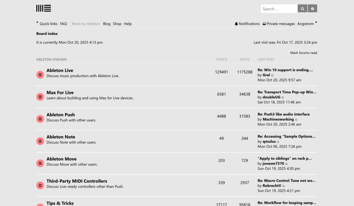Screen dimensions: 354x206
Task: Open post 'Re: Workflow for looping samp...'
Action: [x=287, y=203]
